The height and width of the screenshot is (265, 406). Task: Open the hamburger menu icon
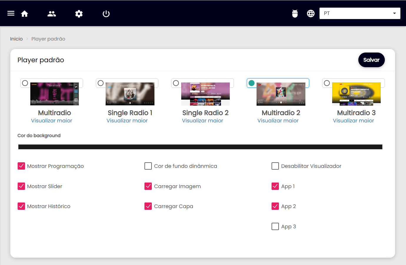click(11, 13)
